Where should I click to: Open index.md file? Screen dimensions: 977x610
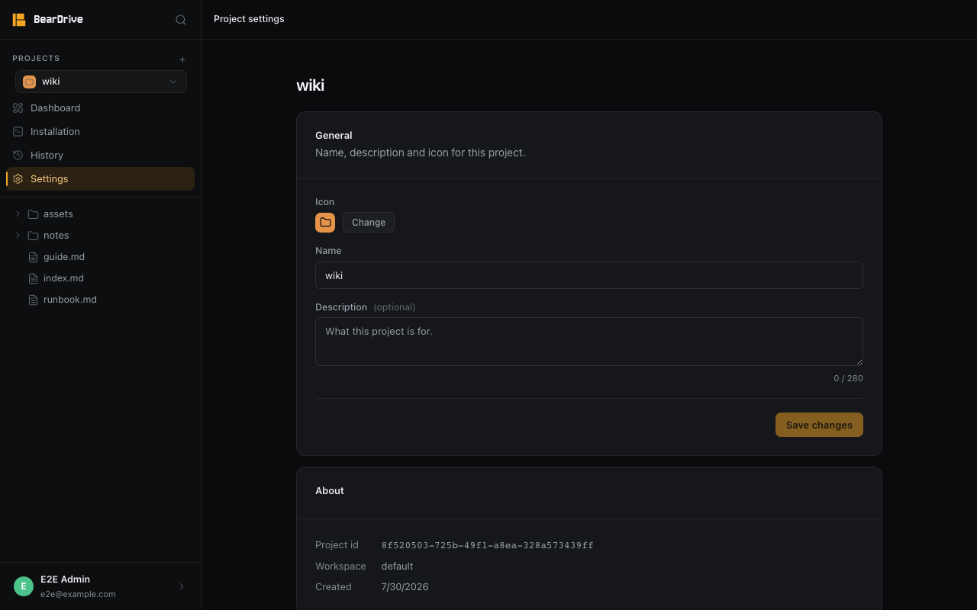tap(100, 278)
